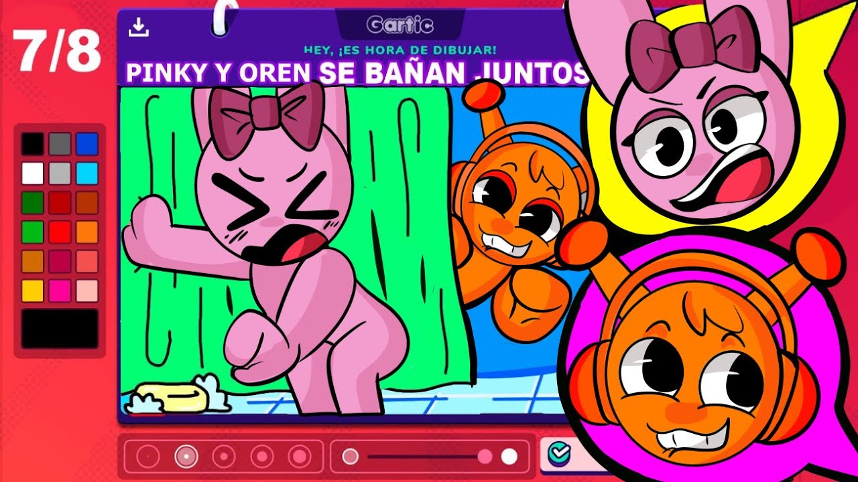Select the orange color swatch
Screen dimensions: 858x482
tap(87, 232)
